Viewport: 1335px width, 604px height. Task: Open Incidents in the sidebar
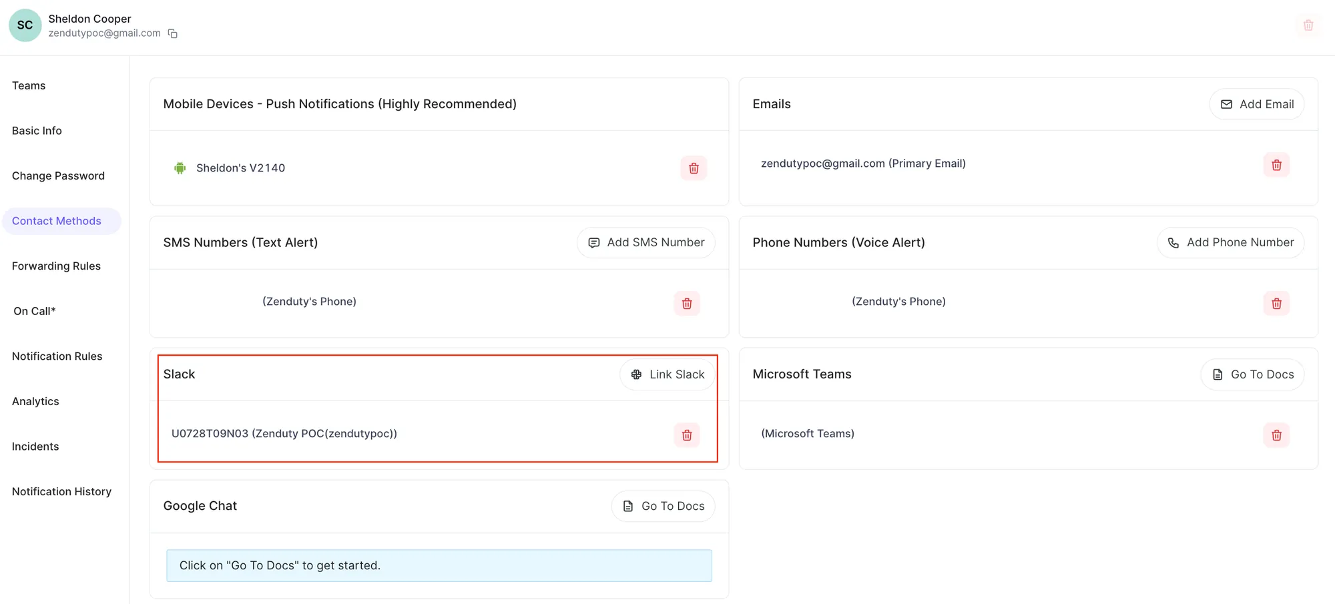tap(35, 446)
